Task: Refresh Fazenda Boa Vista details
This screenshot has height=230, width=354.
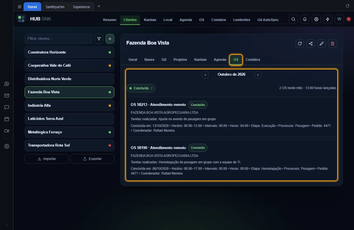Action: pyautogui.click(x=300, y=43)
